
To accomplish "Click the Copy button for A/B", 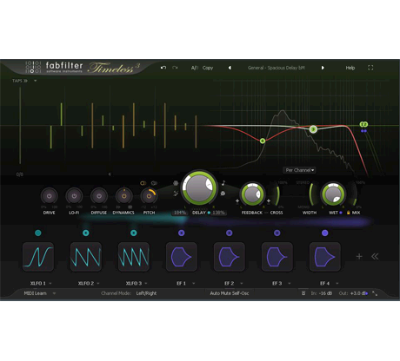I will (208, 68).
